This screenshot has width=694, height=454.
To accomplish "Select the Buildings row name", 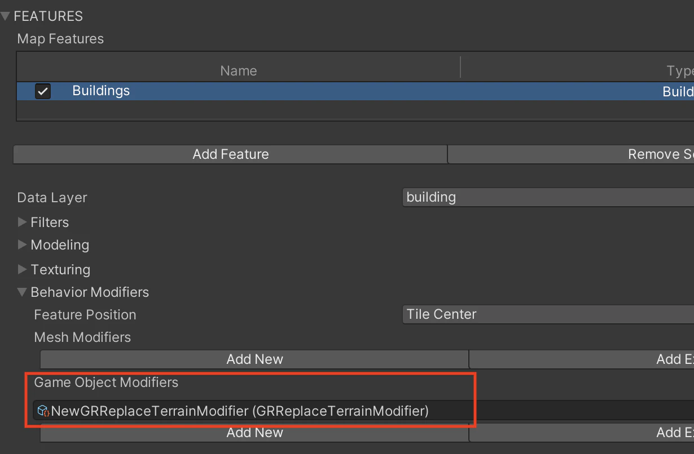I will click(101, 91).
